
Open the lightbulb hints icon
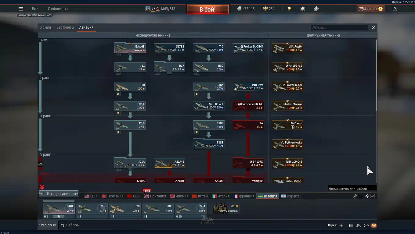(x=289, y=9)
